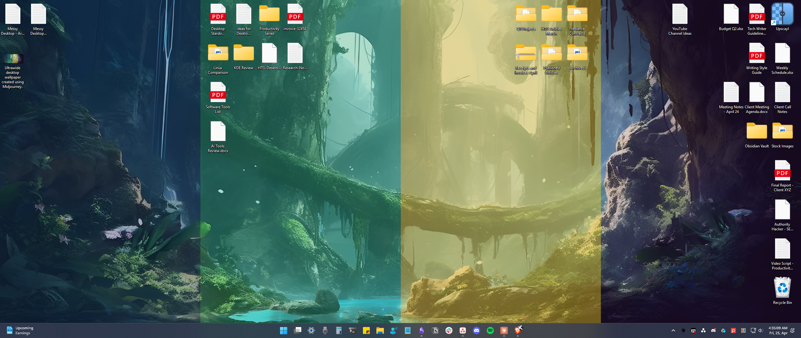Open the Brave browser taskbar icon

518,330
